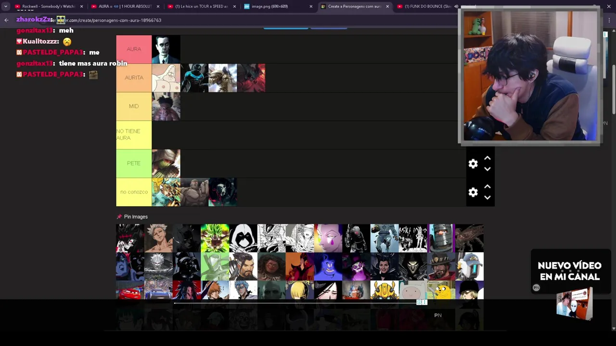Pick the Broly image from the pool
The image size is (616, 346).
point(215,238)
